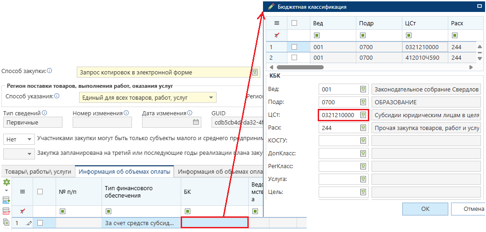Open the 'Нет' small business dropdown

click(x=29, y=139)
